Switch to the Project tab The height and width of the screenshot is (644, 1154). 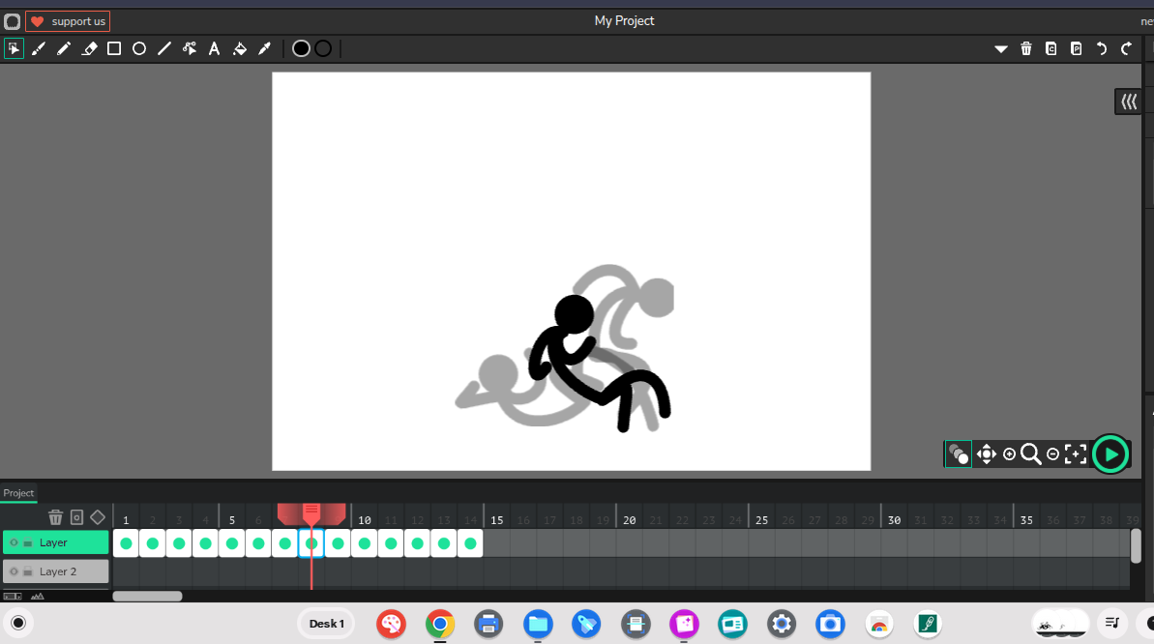18,493
